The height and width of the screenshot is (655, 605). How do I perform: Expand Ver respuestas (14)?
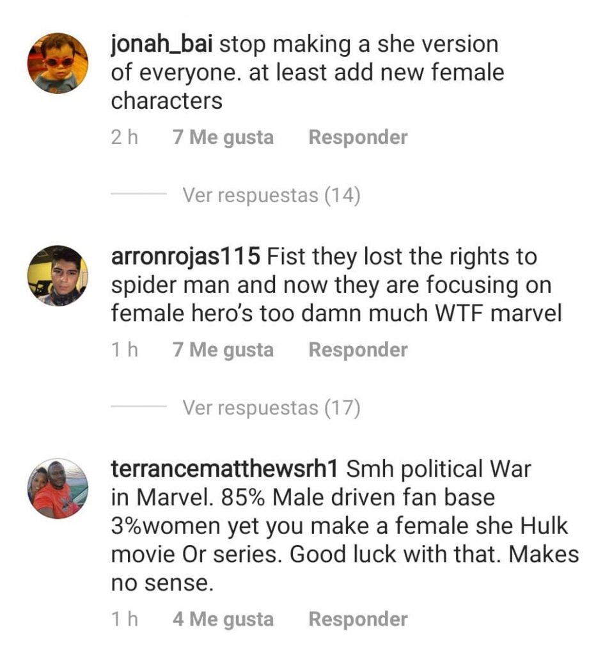tap(271, 195)
